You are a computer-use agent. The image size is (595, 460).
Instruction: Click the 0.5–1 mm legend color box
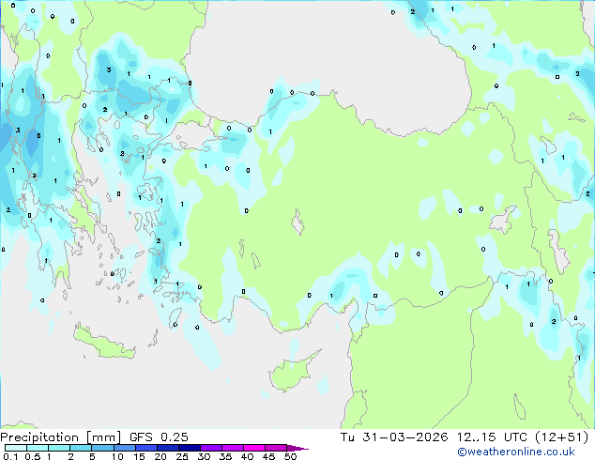tap(38, 448)
